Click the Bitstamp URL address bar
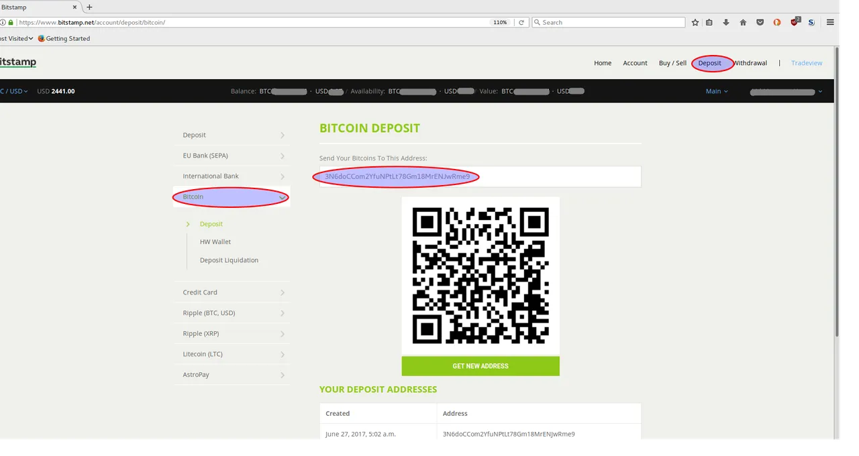Viewport: 859px width, 456px height. pos(255,22)
